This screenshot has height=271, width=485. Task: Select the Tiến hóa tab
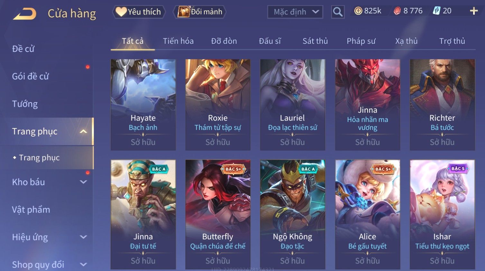(x=178, y=41)
